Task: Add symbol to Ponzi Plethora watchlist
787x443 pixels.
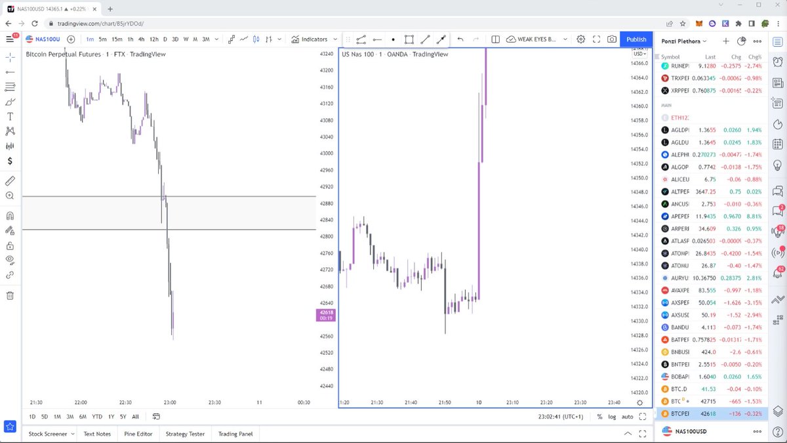Action: point(726,41)
